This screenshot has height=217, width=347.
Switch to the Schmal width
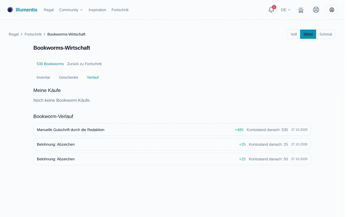(x=326, y=34)
